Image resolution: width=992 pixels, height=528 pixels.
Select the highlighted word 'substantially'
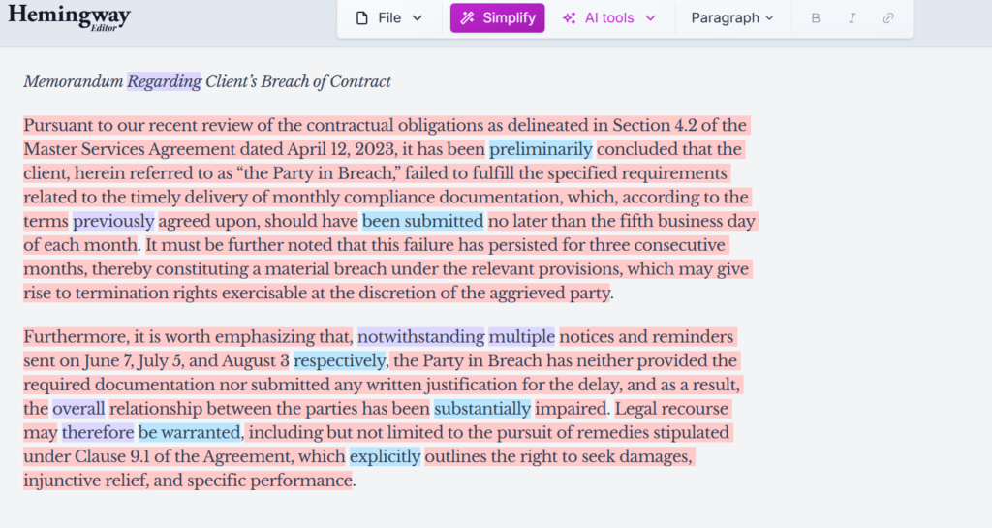[482, 408]
